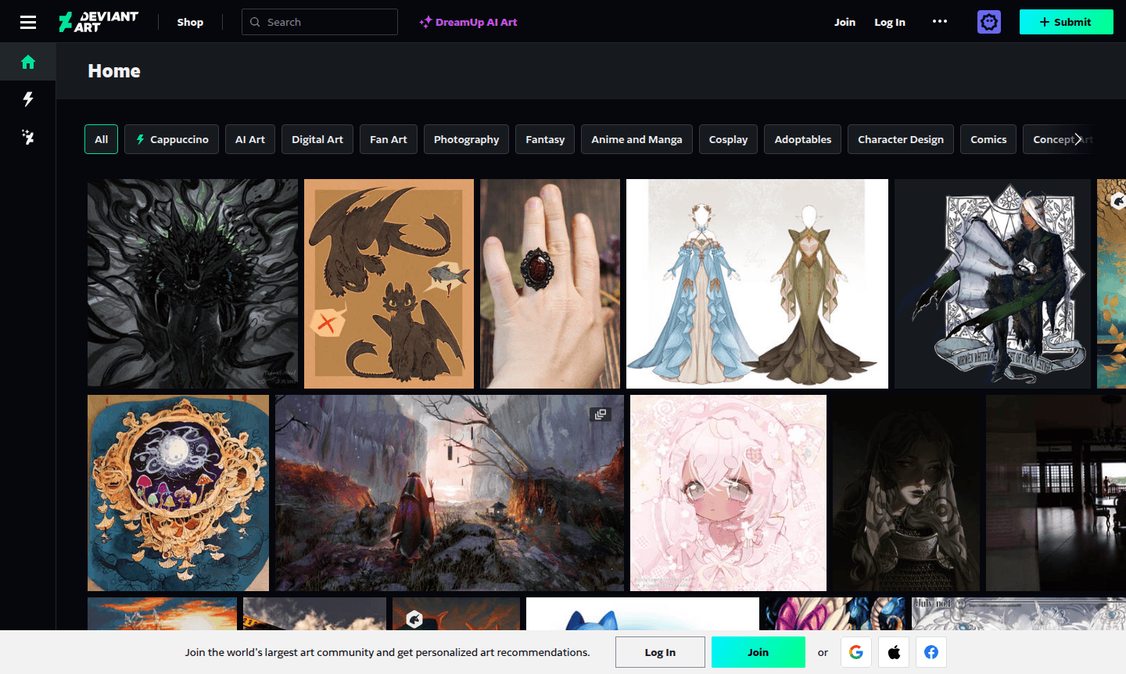Click the search magnifier icon
The width and height of the screenshot is (1126, 674).
coord(255,21)
